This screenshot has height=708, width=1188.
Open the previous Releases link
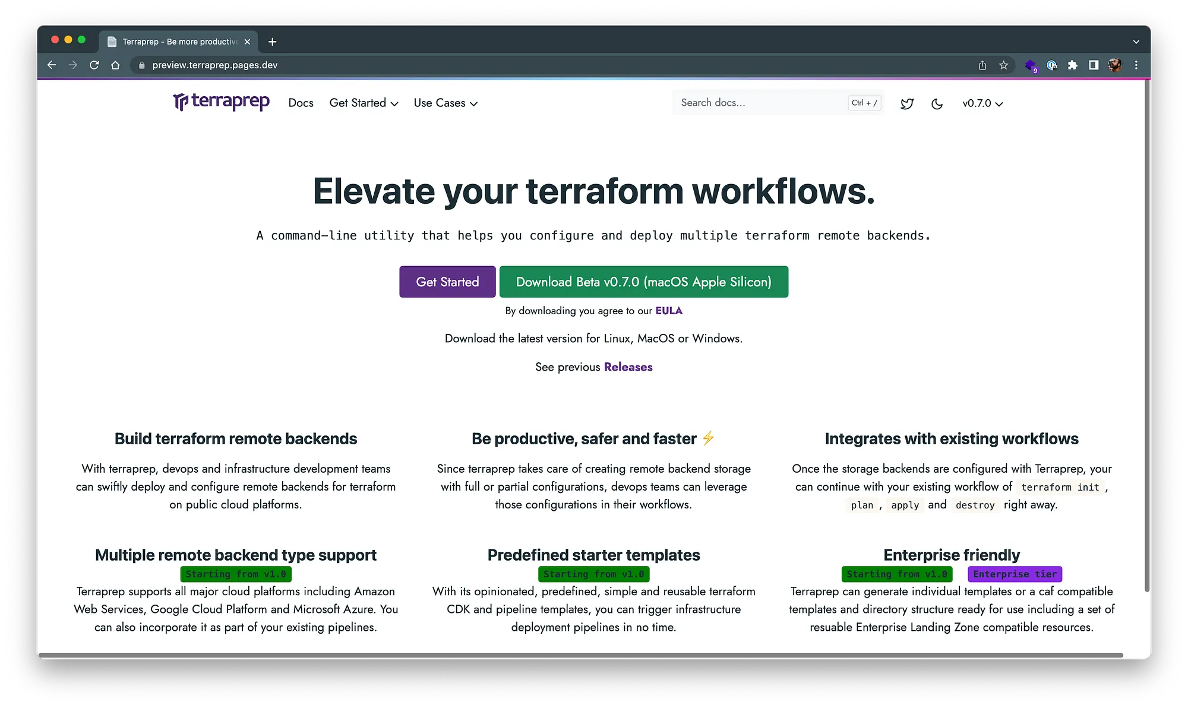pyautogui.click(x=628, y=367)
